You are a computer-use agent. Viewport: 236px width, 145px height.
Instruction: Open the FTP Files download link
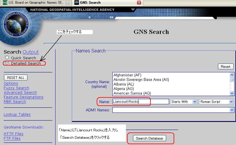(x=12, y=138)
